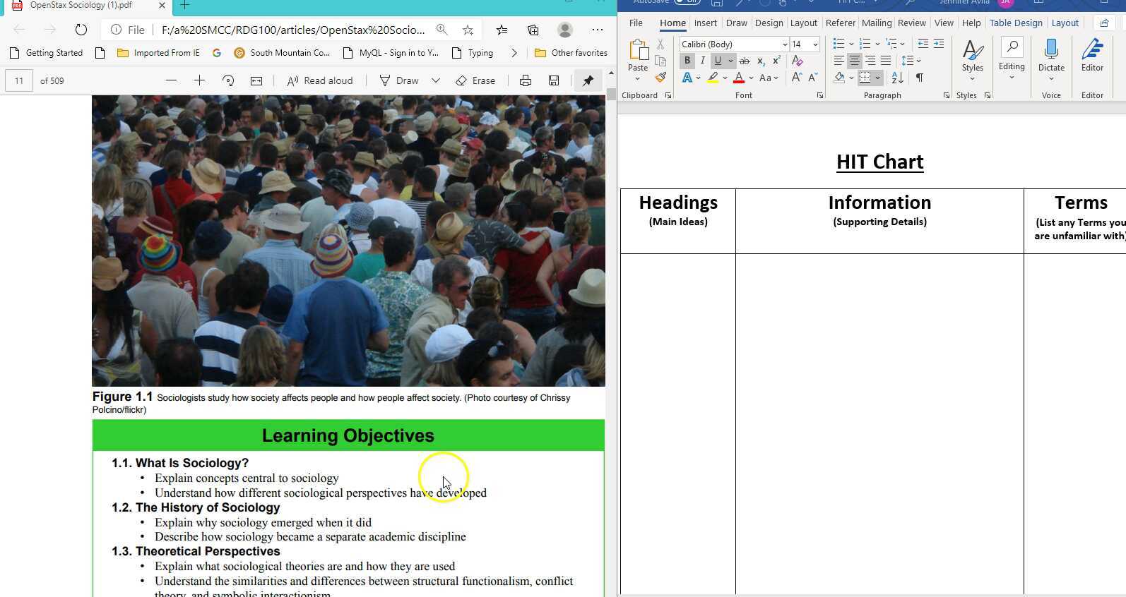Click the PDF page number field

(x=19, y=81)
